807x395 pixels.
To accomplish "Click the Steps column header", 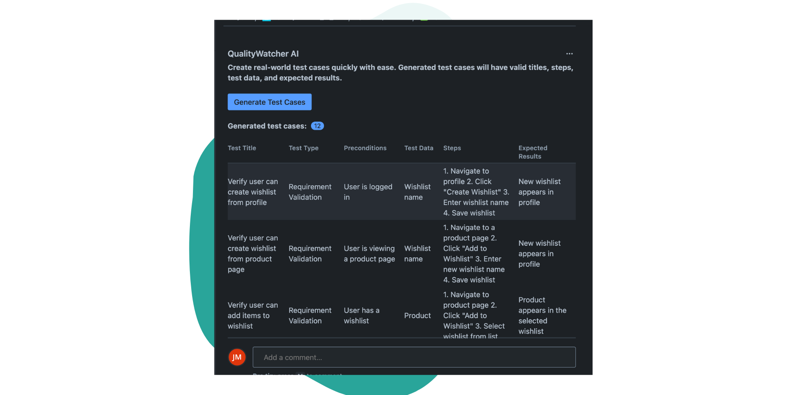I will [x=452, y=148].
